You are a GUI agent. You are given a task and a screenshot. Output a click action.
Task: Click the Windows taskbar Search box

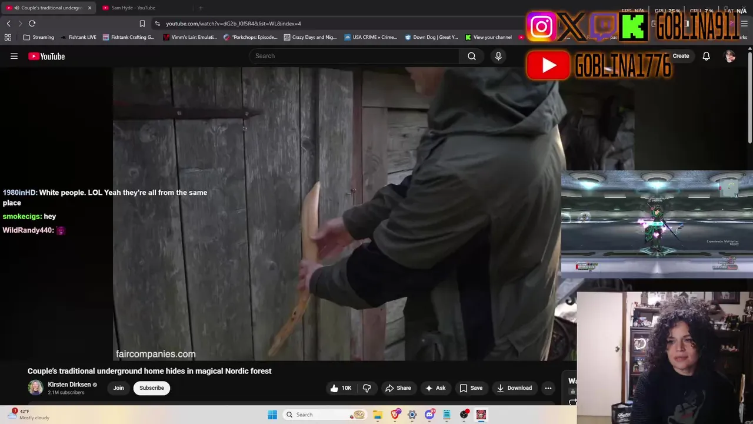tap(325, 415)
